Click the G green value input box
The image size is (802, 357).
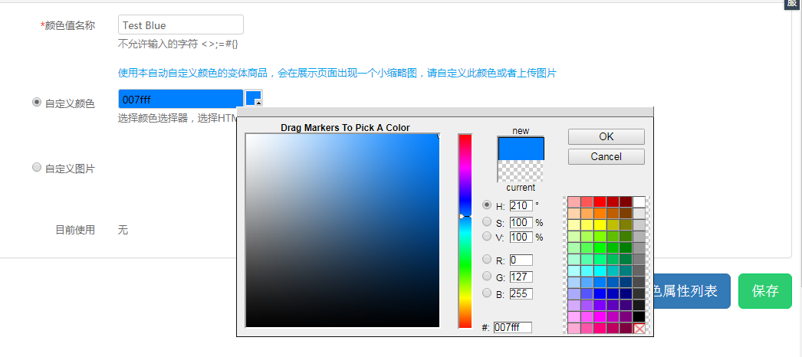coord(521,277)
